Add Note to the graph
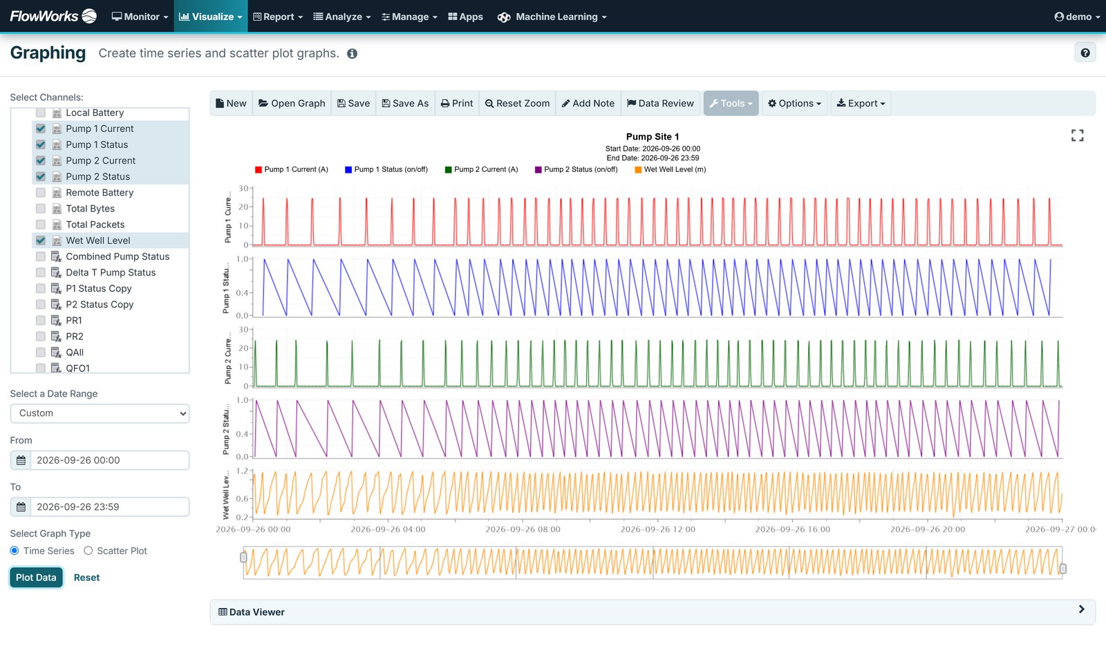 pos(588,104)
